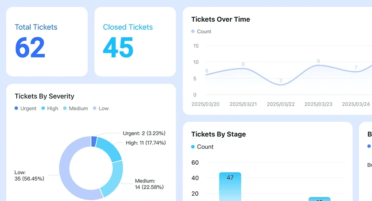This screenshot has width=372, height=201.
Task: Click the 2025/03/24 axis date
Action: (x=356, y=104)
